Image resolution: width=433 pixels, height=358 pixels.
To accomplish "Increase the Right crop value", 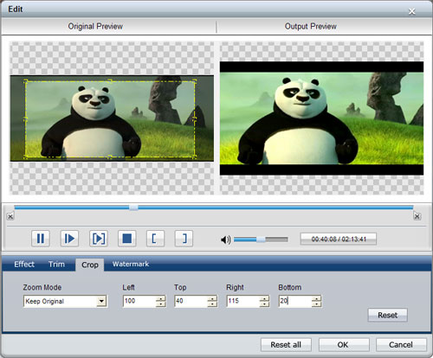I will [x=264, y=298].
